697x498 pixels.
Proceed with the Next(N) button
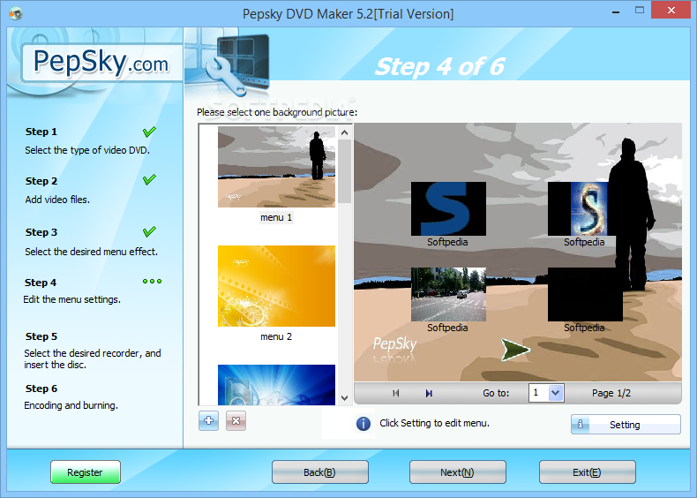pos(457,472)
